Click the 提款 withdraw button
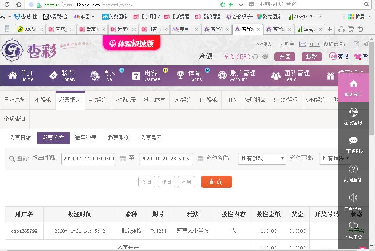Viewport: 375px width, 251px height. click(312, 57)
